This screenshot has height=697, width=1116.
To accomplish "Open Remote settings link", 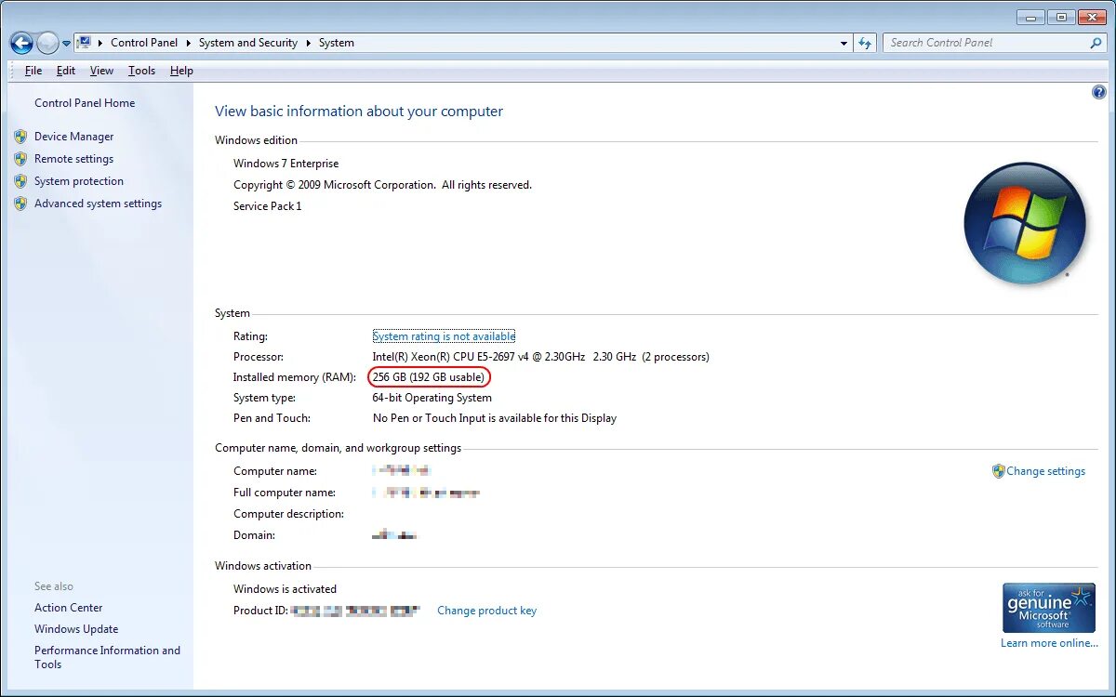I will pyautogui.click(x=74, y=159).
